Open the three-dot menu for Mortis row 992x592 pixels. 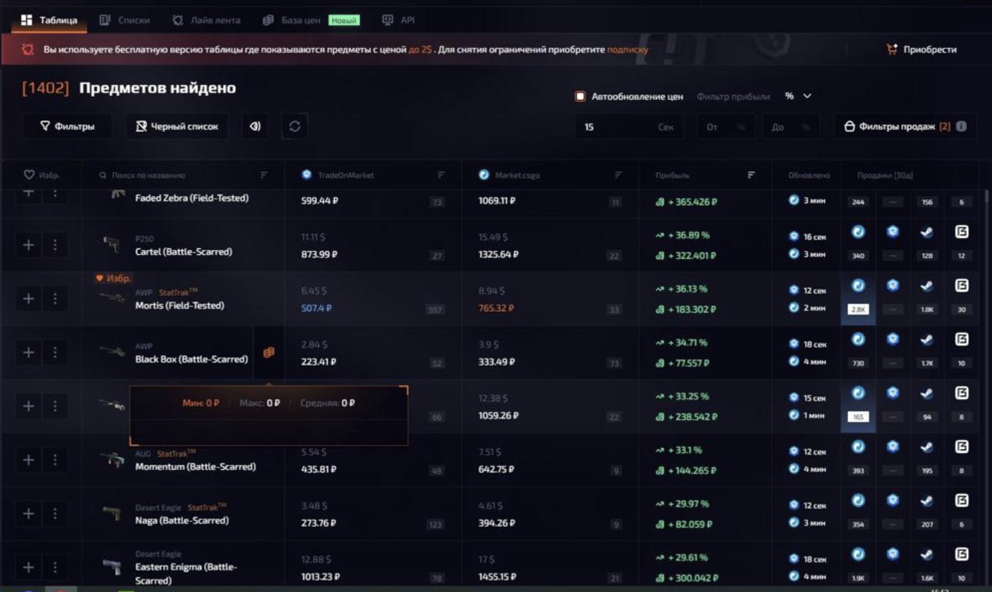55,299
